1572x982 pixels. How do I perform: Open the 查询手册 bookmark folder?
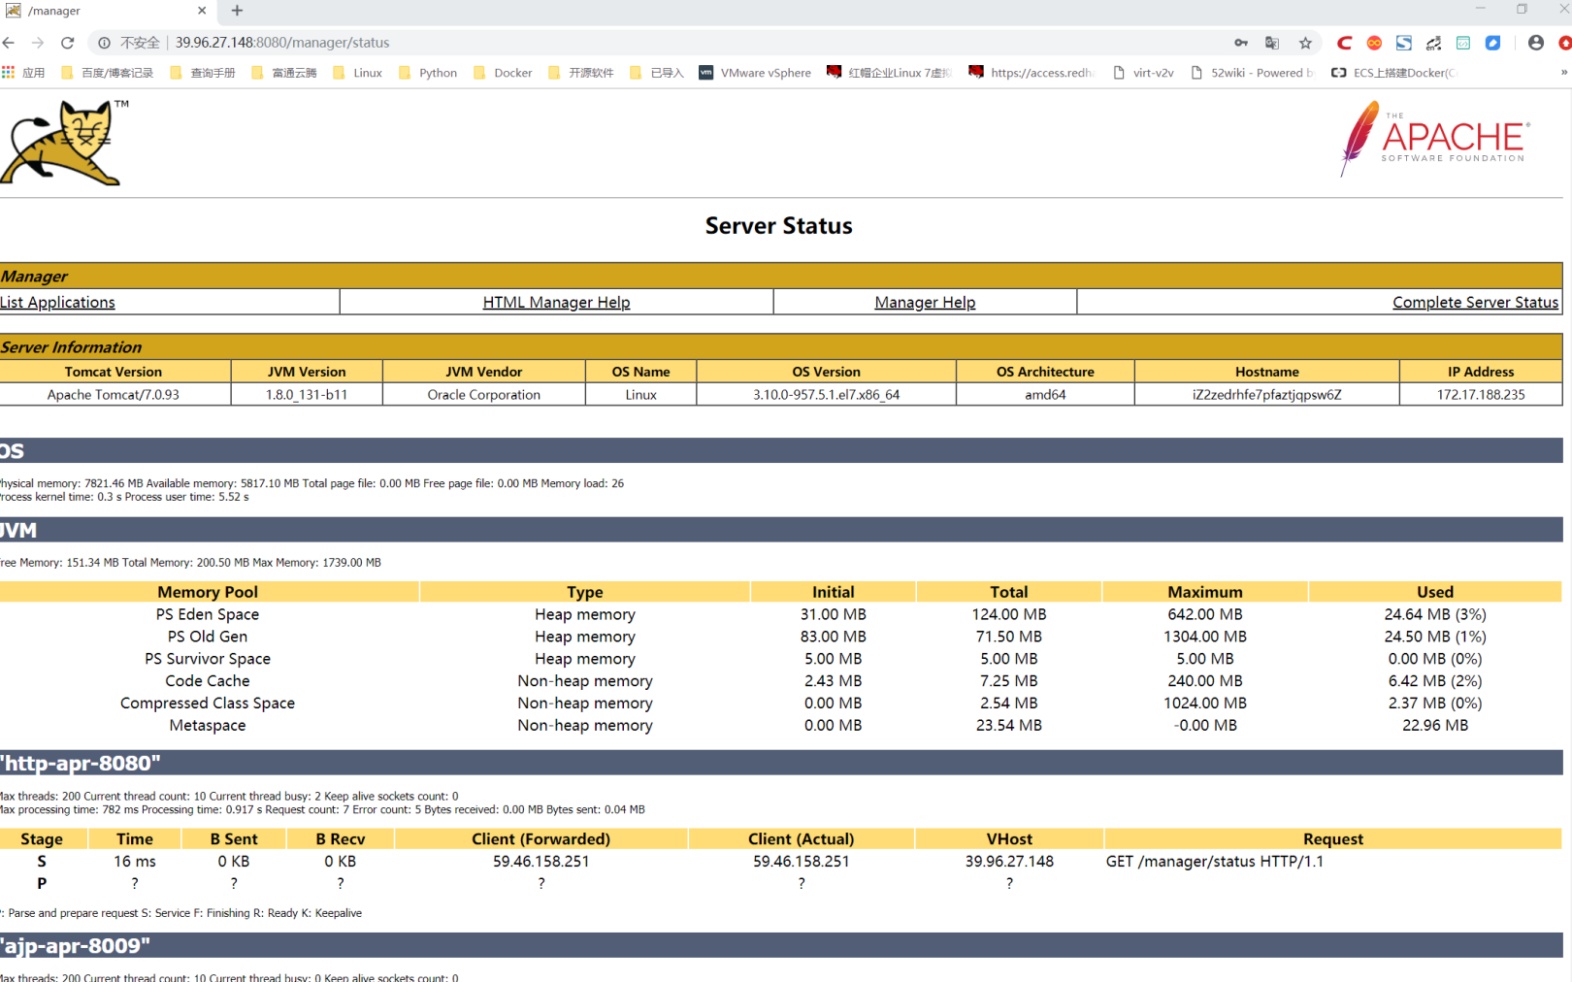point(203,73)
